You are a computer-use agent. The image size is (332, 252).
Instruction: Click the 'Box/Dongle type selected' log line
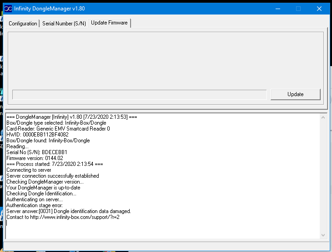point(56,123)
